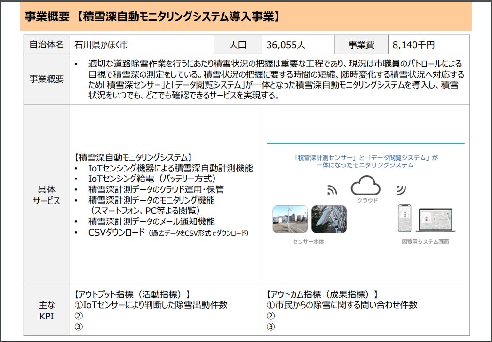Screen dimensions: 492x342
Task: Click blue caption 「積雪深計測センサー」と「データ閲覧システム」が
Action: [366, 158]
